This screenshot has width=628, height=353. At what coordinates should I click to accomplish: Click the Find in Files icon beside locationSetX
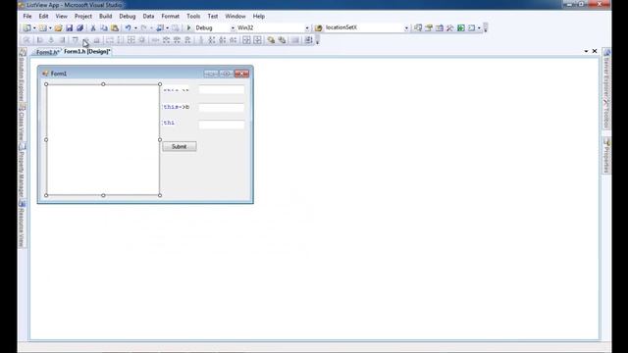pos(318,28)
